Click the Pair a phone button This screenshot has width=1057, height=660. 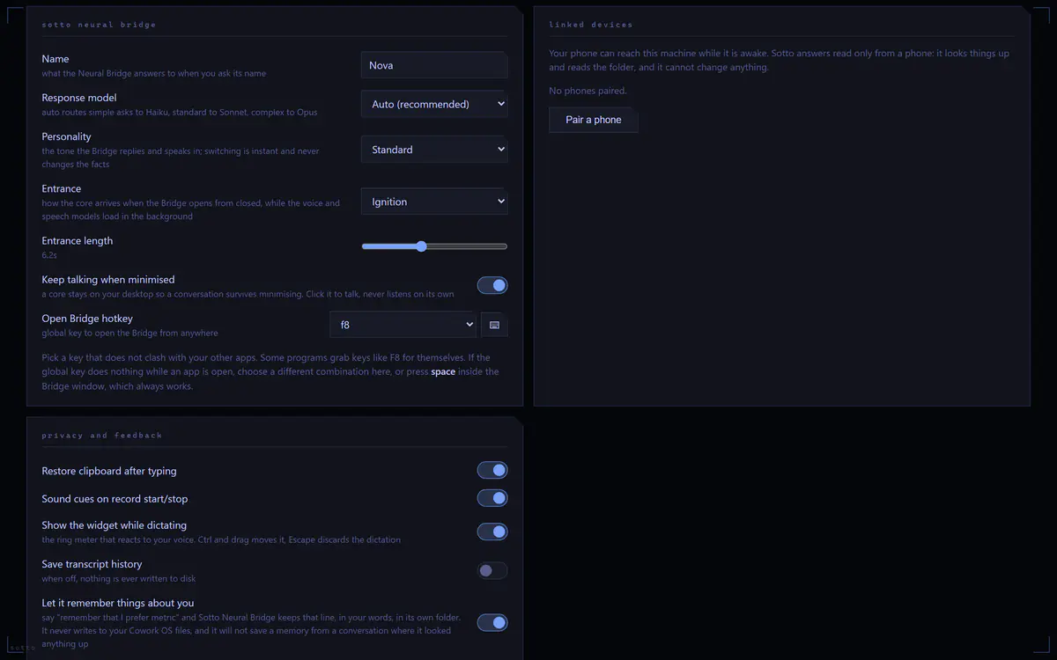pyautogui.click(x=594, y=120)
